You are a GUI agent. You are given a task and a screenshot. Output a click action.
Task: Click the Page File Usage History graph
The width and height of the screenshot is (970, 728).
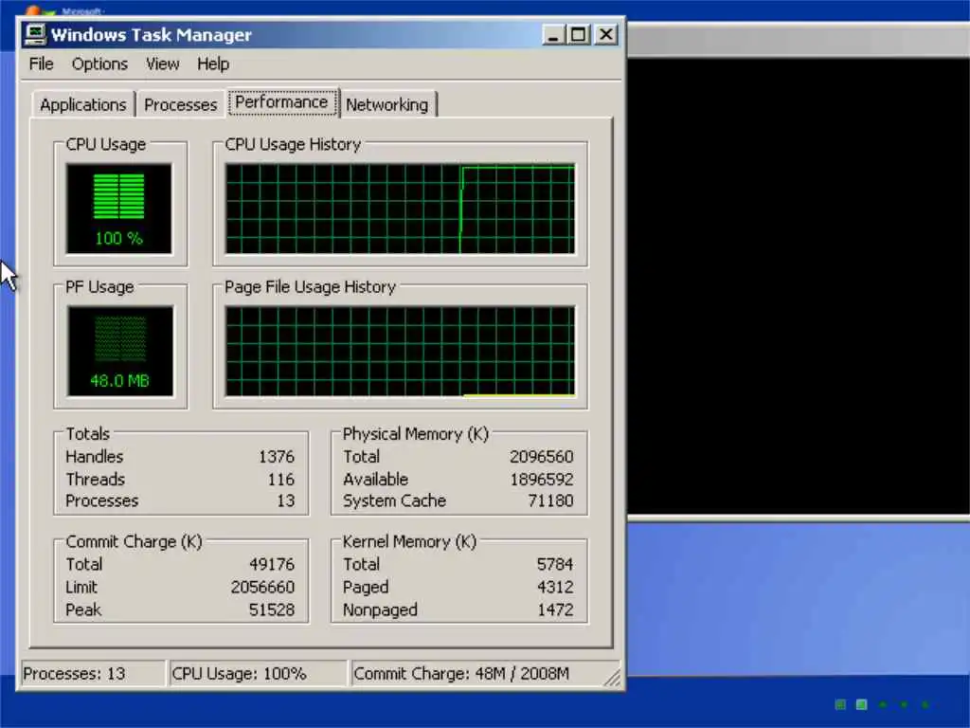coord(401,351)
